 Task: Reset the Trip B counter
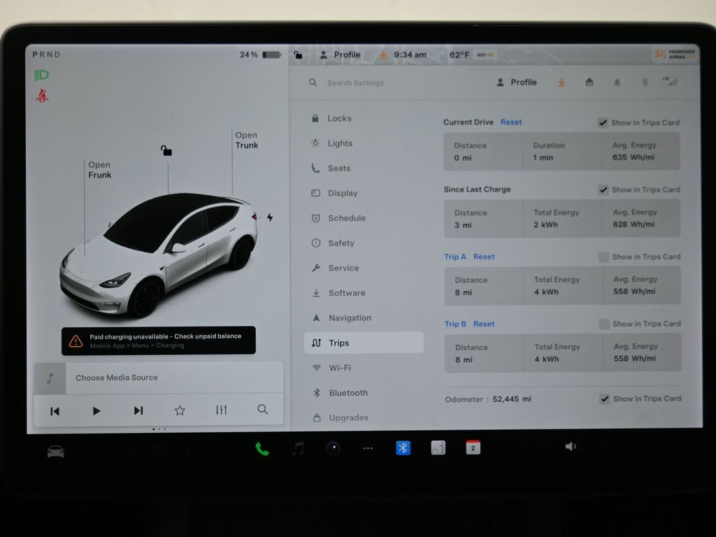pos(484,324)
